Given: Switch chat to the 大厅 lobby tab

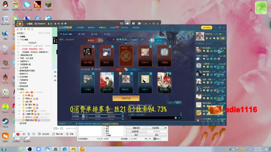Looking at the screenshot, I should pos(170,103).
